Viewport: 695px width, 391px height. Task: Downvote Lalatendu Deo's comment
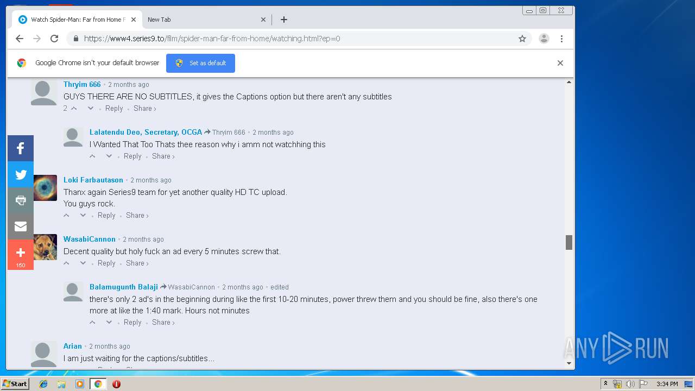(109, 156)
